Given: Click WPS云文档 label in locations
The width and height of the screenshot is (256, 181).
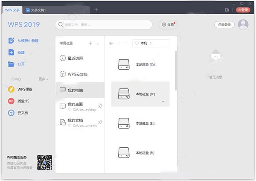Looking at the screenshot, I should (78, 74).
